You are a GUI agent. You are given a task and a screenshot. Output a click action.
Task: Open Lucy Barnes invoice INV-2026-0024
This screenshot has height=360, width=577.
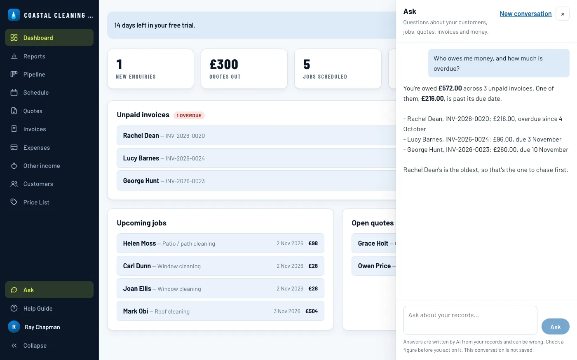[256, 158]
